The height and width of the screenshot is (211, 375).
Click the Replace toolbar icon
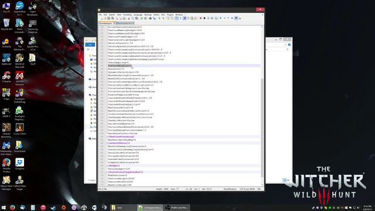click(x=154, y=18)
